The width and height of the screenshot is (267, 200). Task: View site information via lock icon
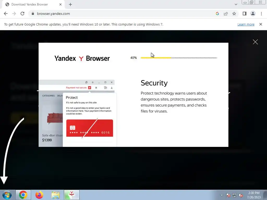[33, 14]
